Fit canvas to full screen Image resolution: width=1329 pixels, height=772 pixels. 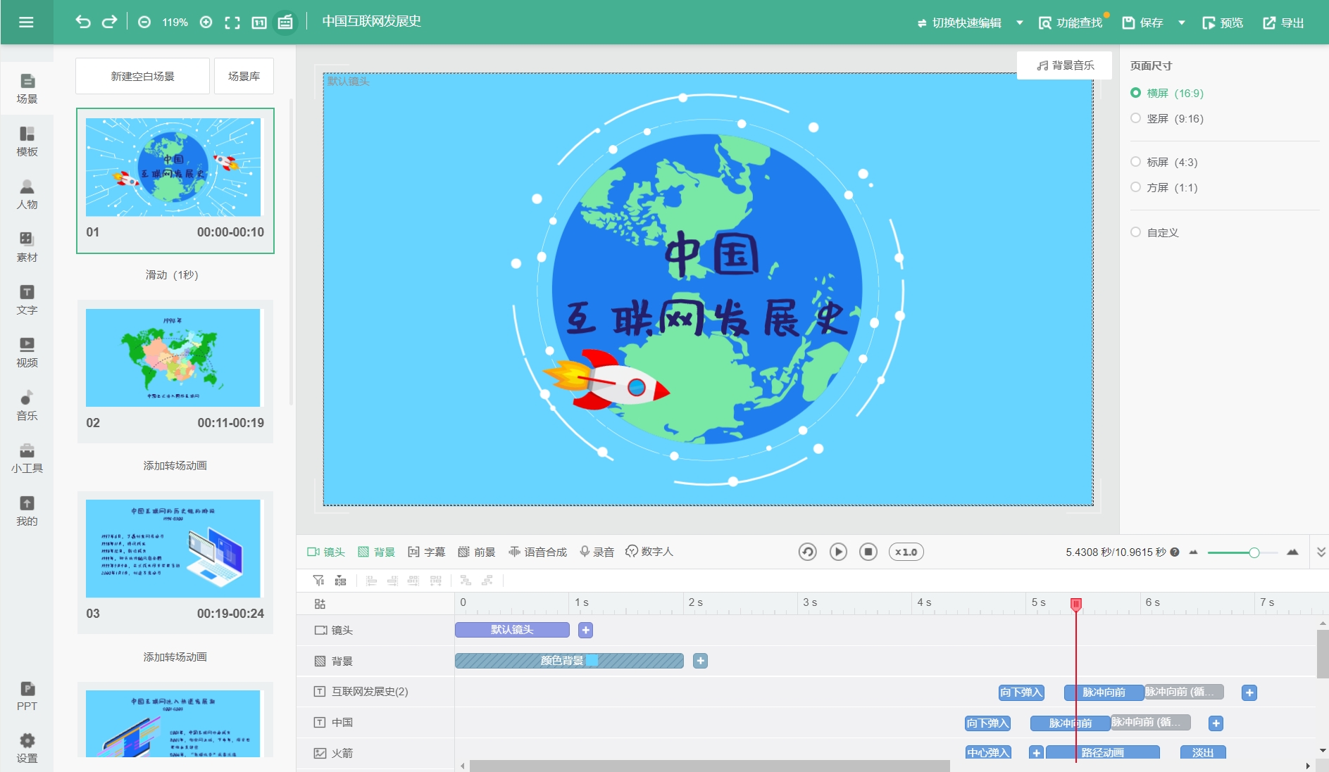pos(232,23)
